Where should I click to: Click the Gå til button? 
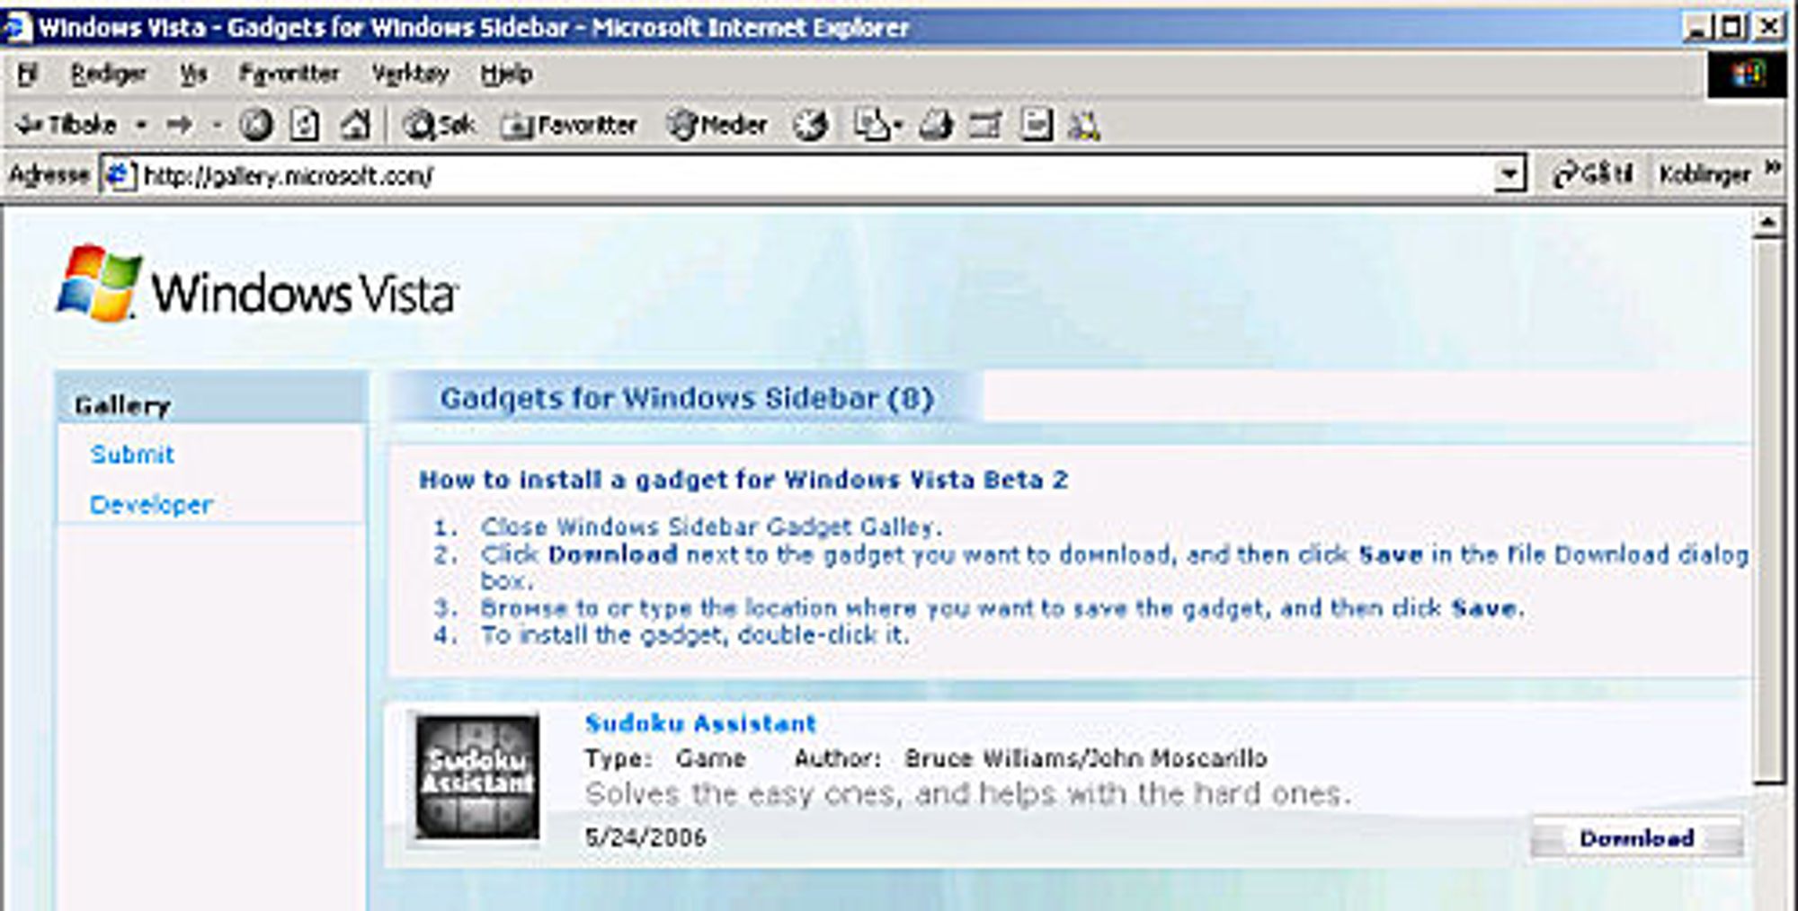point(1592,173)
